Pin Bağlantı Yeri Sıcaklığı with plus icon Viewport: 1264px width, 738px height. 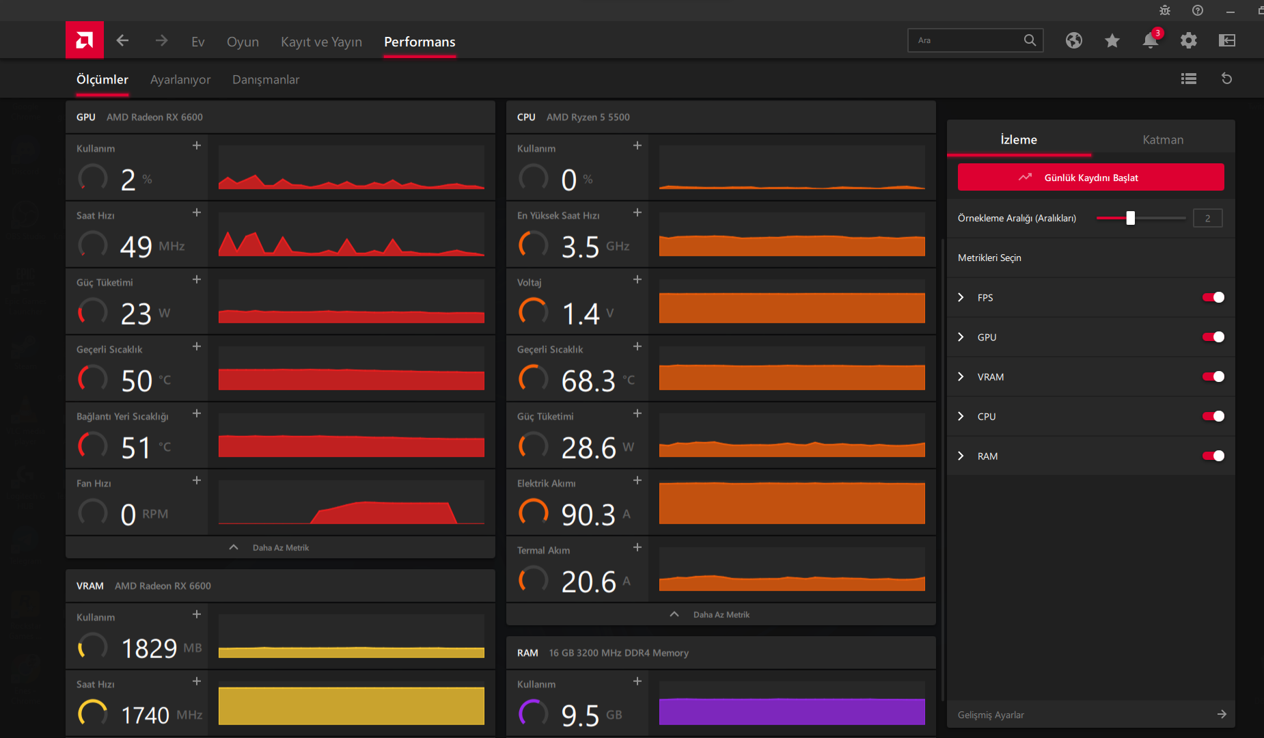coord(197,413)
